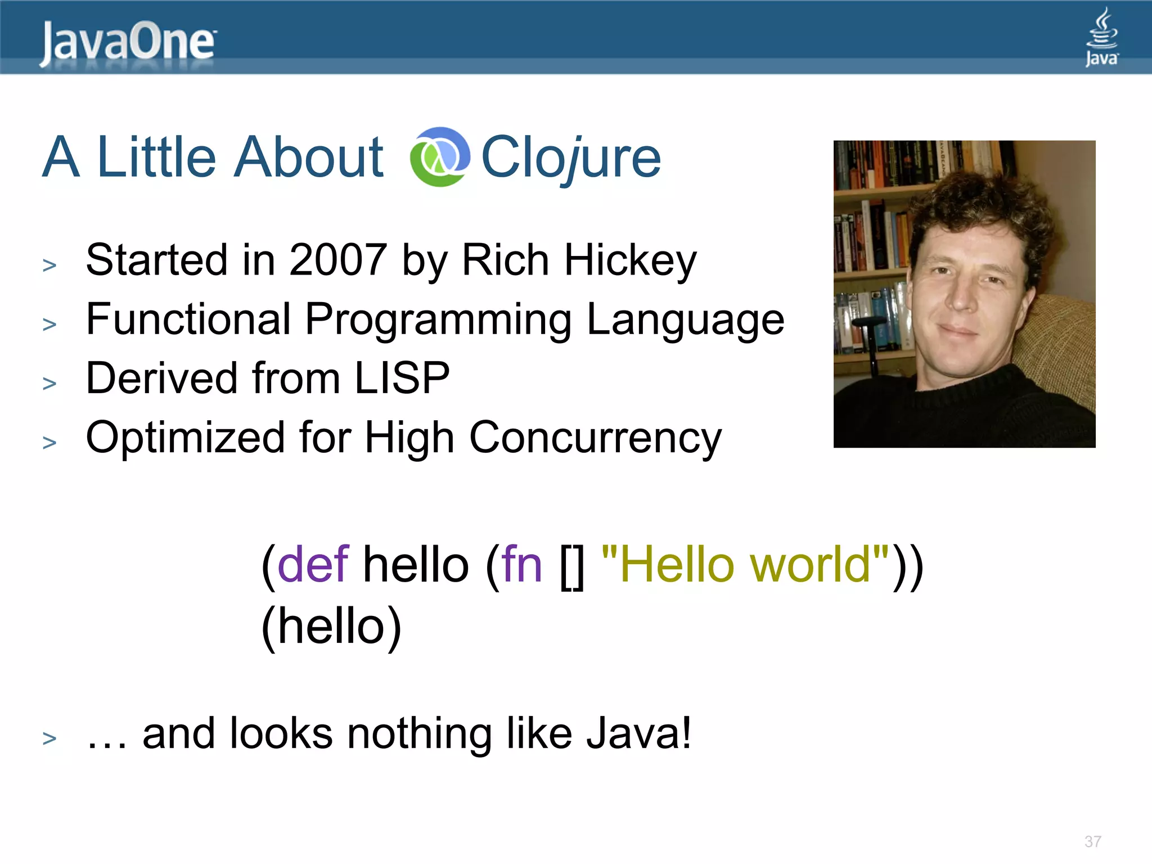This screenshot has width=1152, height=864.
Task: Click the Clojure circular logo
Action: (x=440, y=157)
